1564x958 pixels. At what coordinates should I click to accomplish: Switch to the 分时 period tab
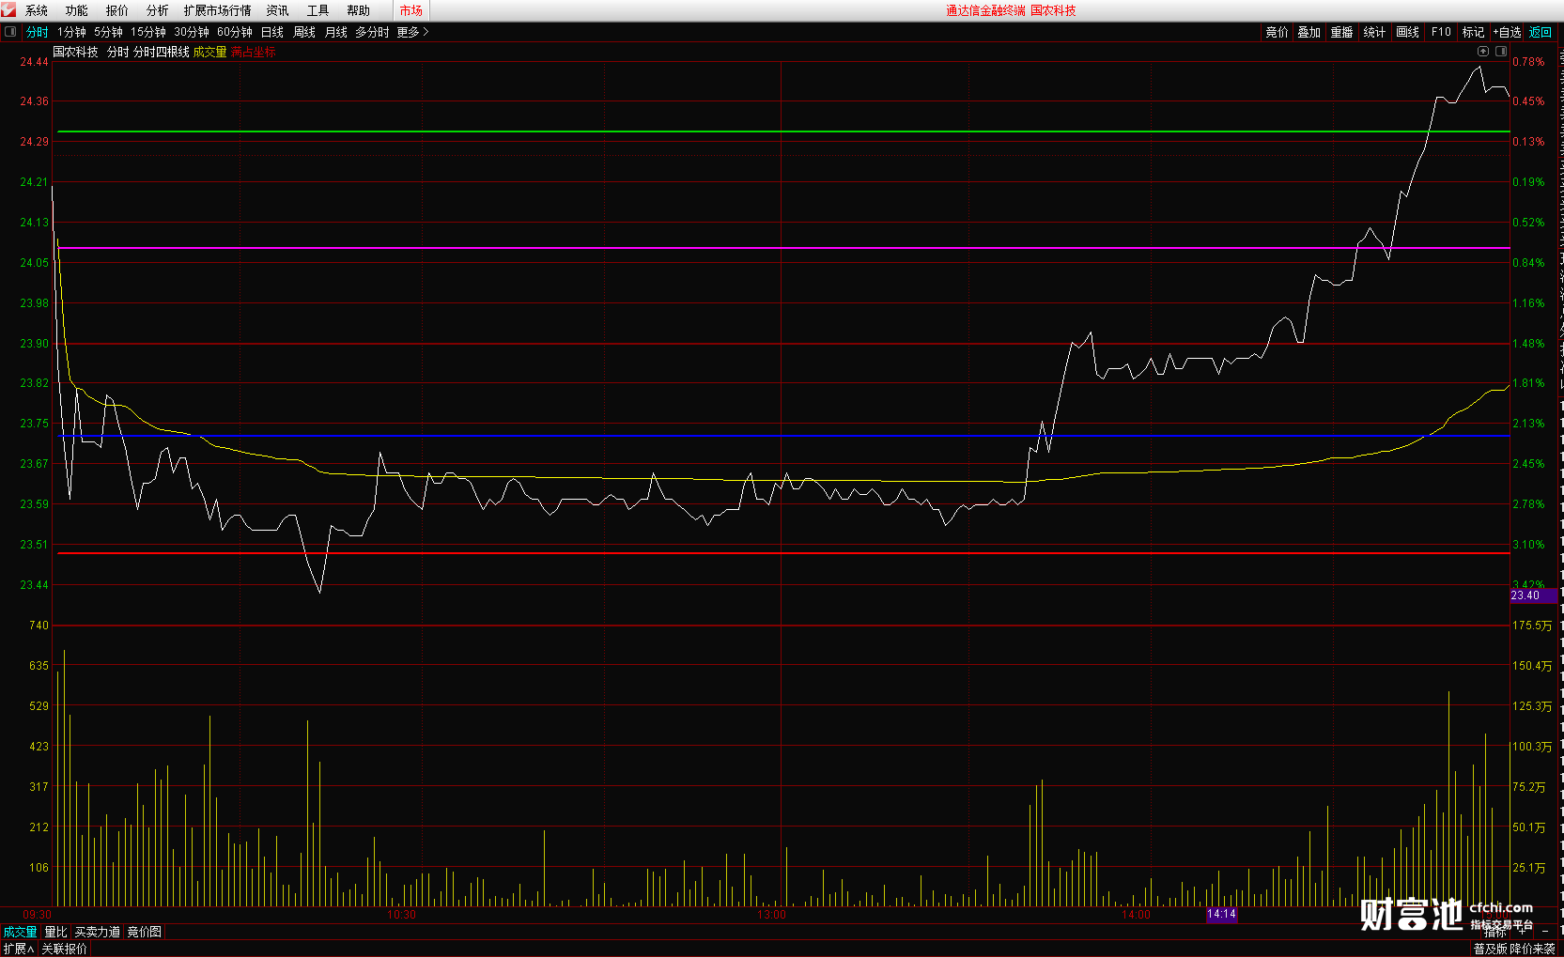(38, 32)
